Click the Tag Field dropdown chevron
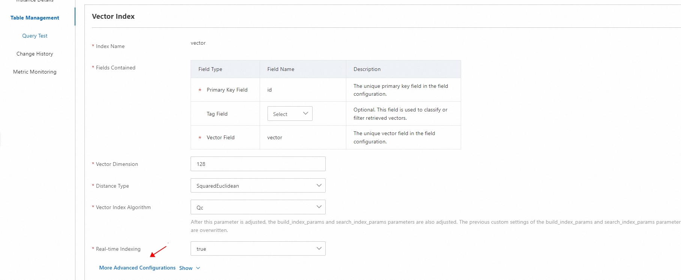This screenshot has width=681, height=280. [x=305, y=113]
